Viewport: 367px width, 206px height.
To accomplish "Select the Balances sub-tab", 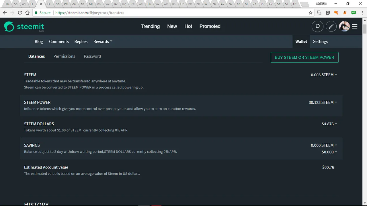I will pyautogui.click(x=37, y=56).
